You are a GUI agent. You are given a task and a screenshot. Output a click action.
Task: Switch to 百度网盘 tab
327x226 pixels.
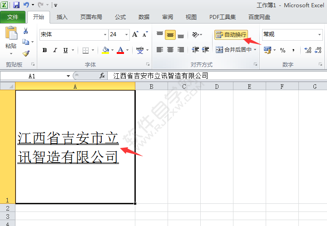coord(259,17)
